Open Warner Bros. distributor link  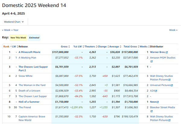pos(157,52)
